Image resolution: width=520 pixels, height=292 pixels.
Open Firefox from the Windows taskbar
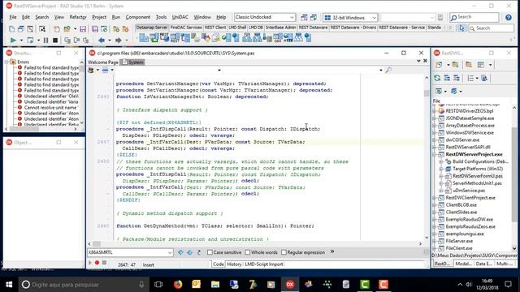point(178,285)
